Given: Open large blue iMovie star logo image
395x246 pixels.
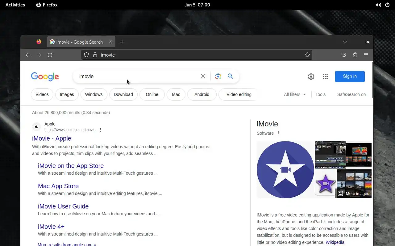Looking at the screenshot, I should tap(285, 170).
